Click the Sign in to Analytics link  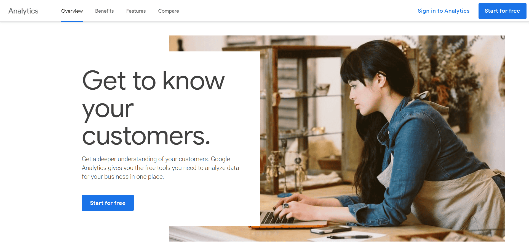(x=443, y=11)
